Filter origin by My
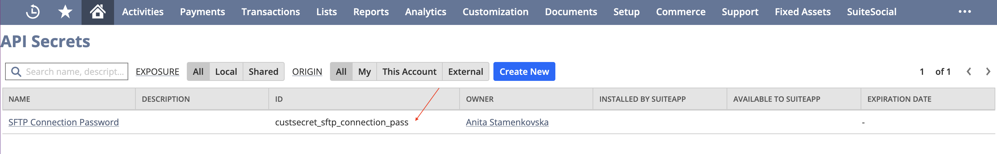The image size is (997, 154). click(364, 72)
